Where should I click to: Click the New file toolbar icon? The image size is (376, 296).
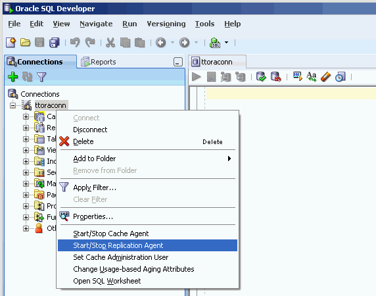pyautogui.click(x=11, y=43)
